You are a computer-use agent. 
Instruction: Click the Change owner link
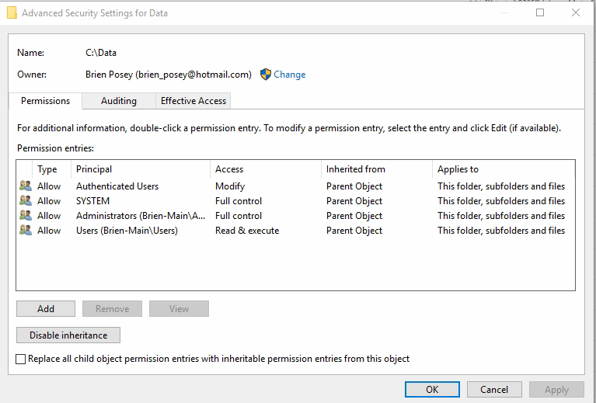[x=289, y=75]
